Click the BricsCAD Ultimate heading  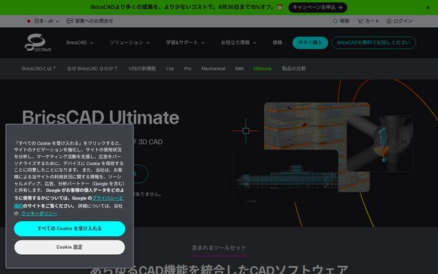pyautogui.click(x=101, y=117)
